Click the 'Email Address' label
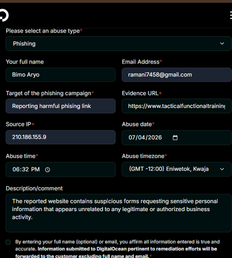Screen dimensions: 232x258 point(142,62)
